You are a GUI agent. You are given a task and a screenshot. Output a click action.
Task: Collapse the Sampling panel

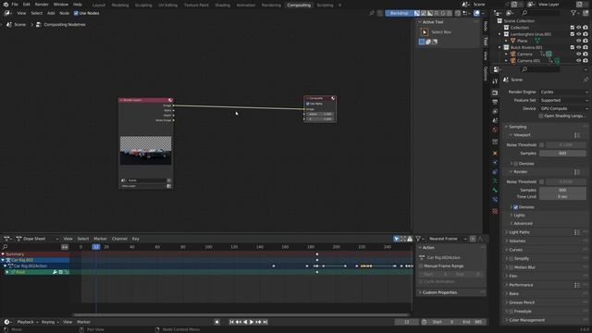(x=517, y=127)
